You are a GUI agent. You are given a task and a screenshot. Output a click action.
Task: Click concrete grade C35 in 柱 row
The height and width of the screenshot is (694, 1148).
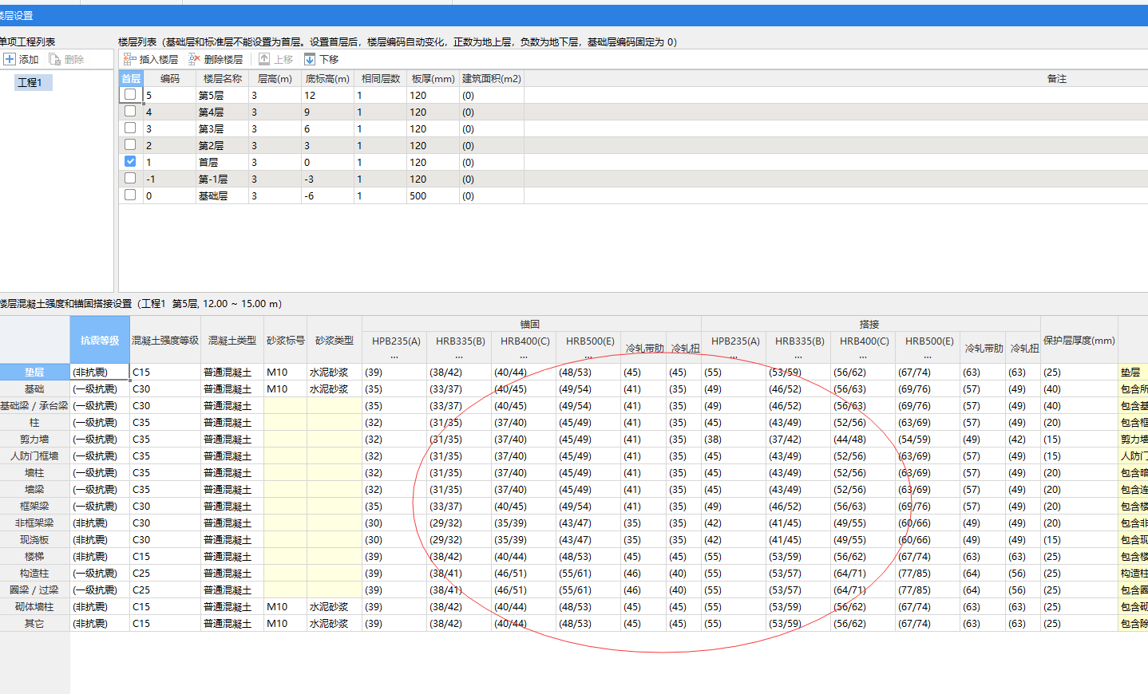click(x=165, y=423)
